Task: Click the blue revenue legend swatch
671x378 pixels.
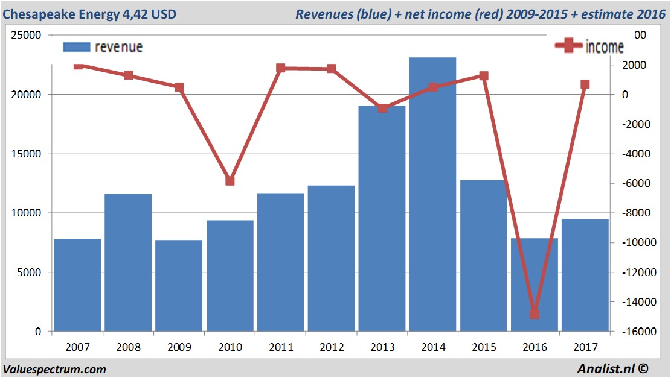Action: pos(76,46)
